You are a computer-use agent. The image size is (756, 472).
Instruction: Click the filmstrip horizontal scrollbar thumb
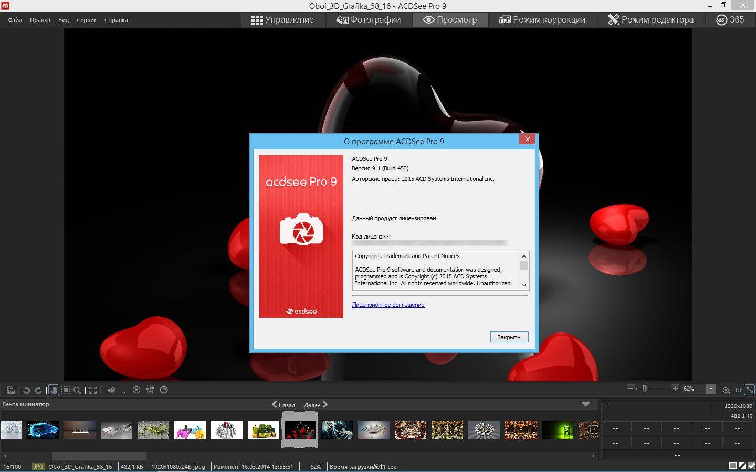coord(99,456)
